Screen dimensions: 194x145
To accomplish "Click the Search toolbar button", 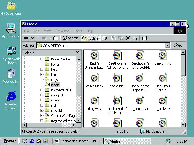I will (70, 38).
